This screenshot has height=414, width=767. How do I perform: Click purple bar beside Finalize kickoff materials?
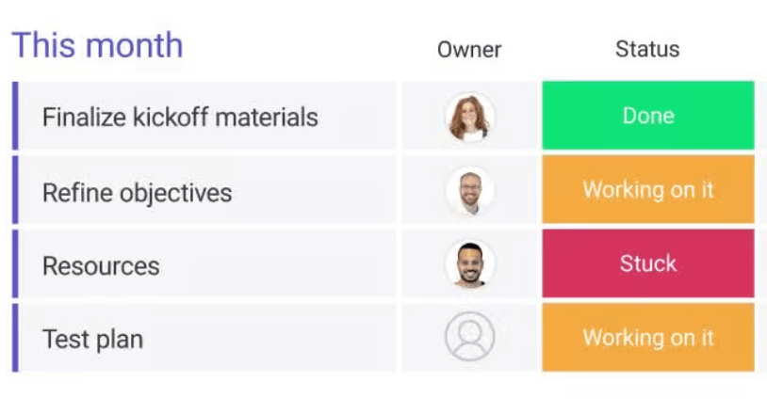tap(15, 116)
